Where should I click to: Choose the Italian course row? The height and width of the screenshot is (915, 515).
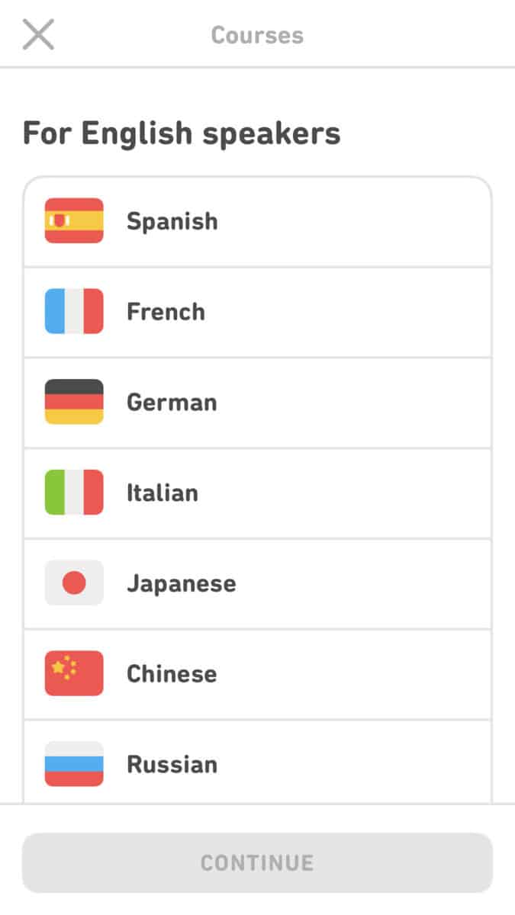coord(257,493)
